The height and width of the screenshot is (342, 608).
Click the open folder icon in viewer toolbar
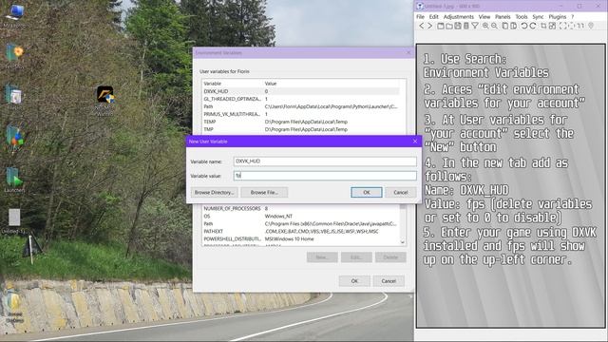coord(449,26)
